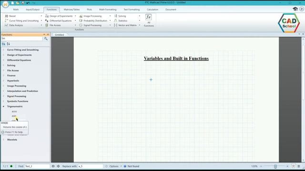Click the New worksheet quick-access icon
The width and height of the screenshot is (305, 171).
12,3
